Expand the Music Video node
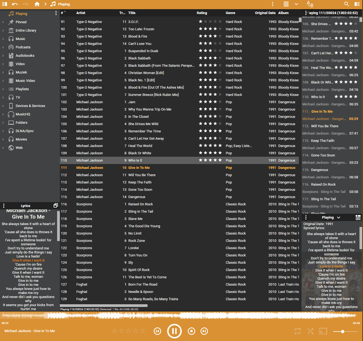 tap(3, 81)
